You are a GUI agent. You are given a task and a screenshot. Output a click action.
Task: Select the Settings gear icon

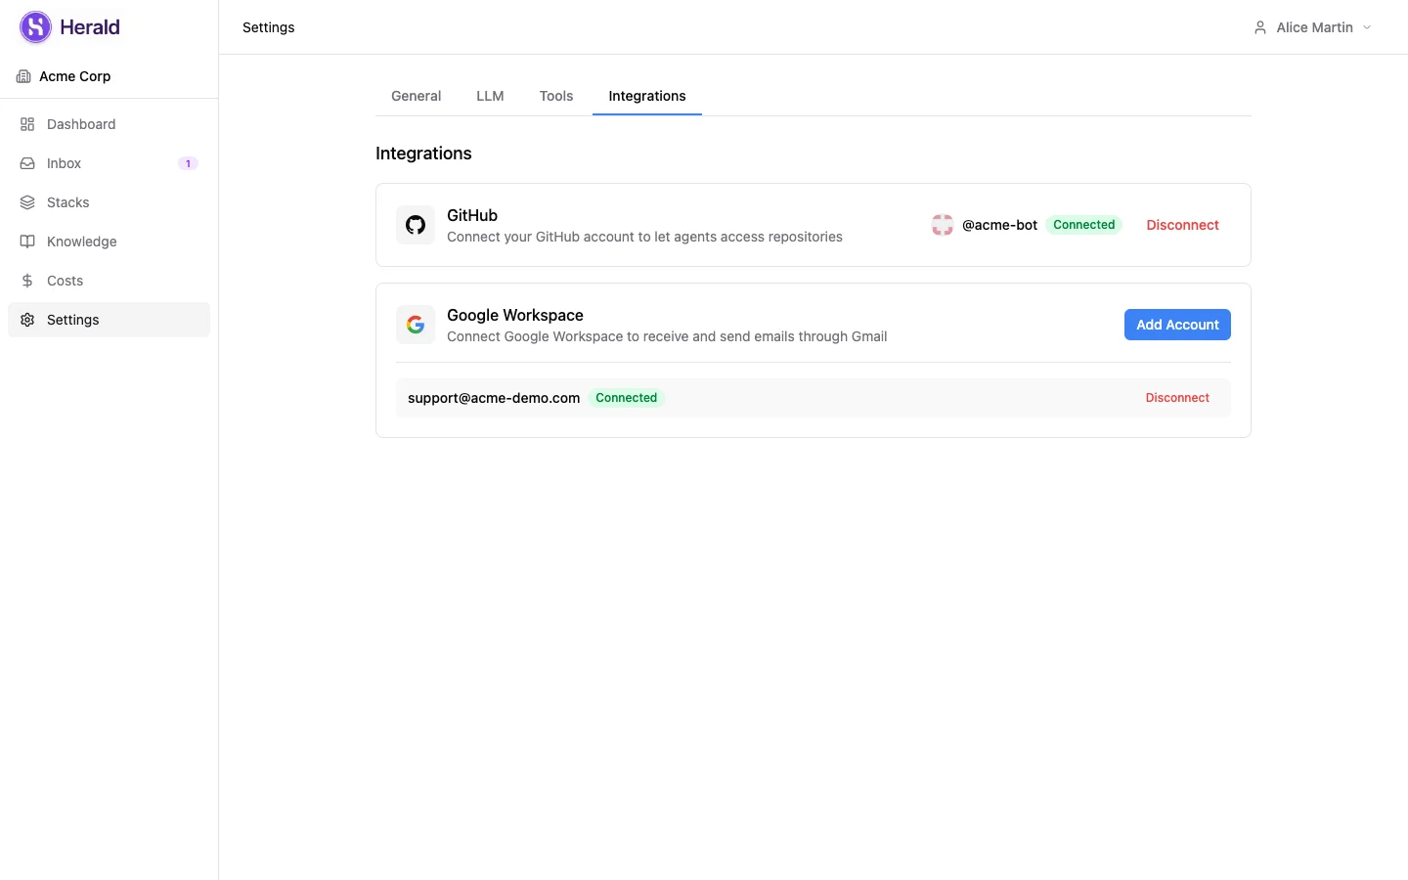[x=27, y=320]
